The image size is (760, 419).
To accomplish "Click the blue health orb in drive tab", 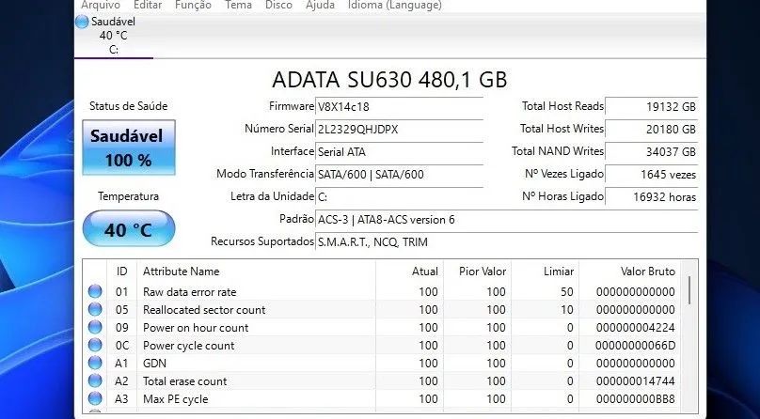I will pyautogui.click(x=83, y=22).
